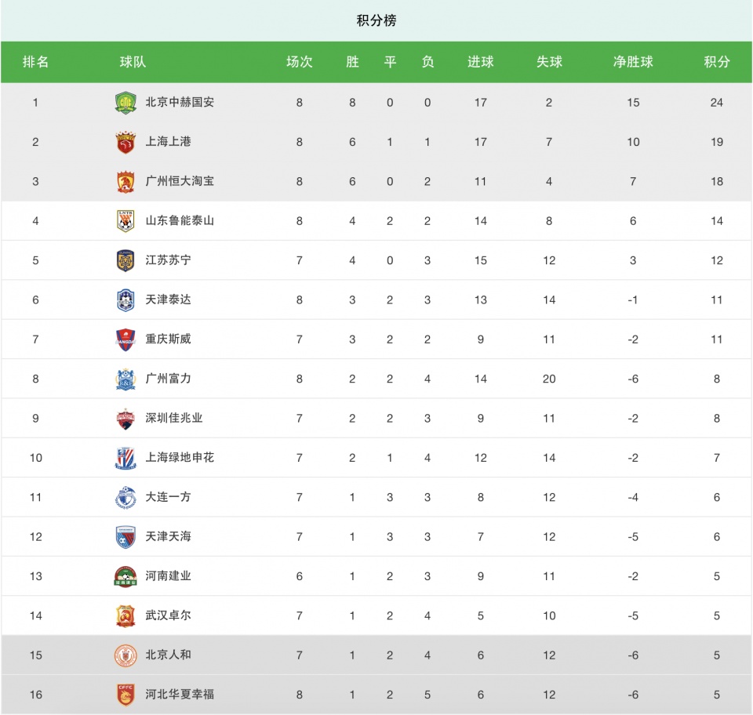Click the Henan Jianye (河南建业) team icon
Image resolution: width=753 pixels, height=715 pixels.
(125, 576)
